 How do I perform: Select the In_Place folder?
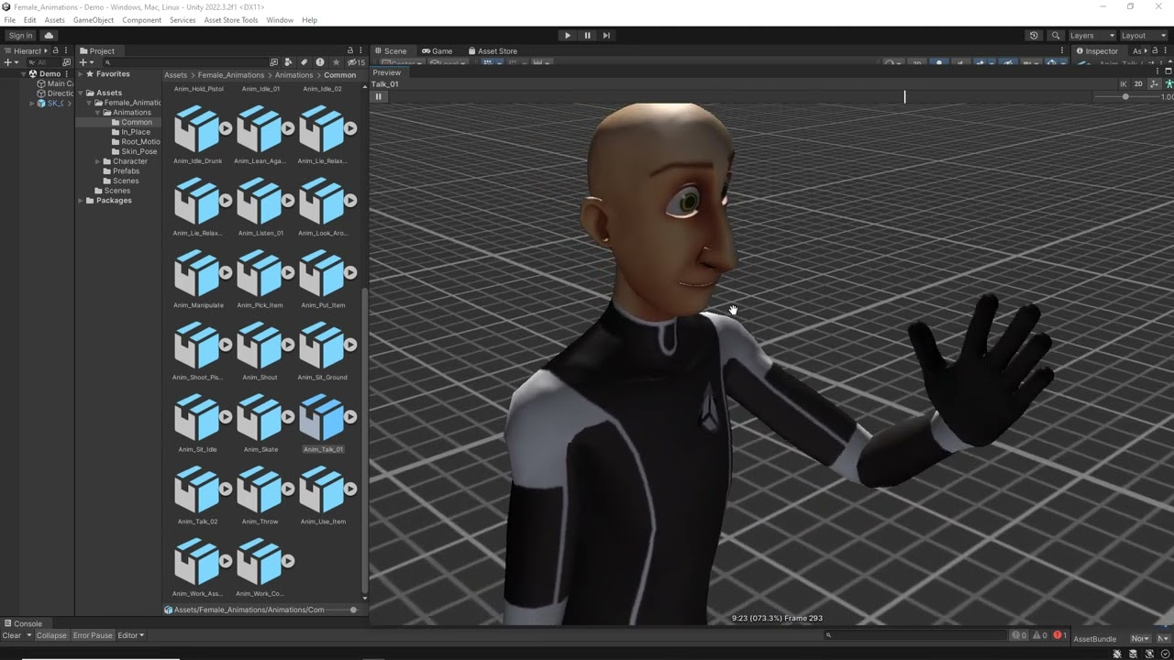(135, 132)
